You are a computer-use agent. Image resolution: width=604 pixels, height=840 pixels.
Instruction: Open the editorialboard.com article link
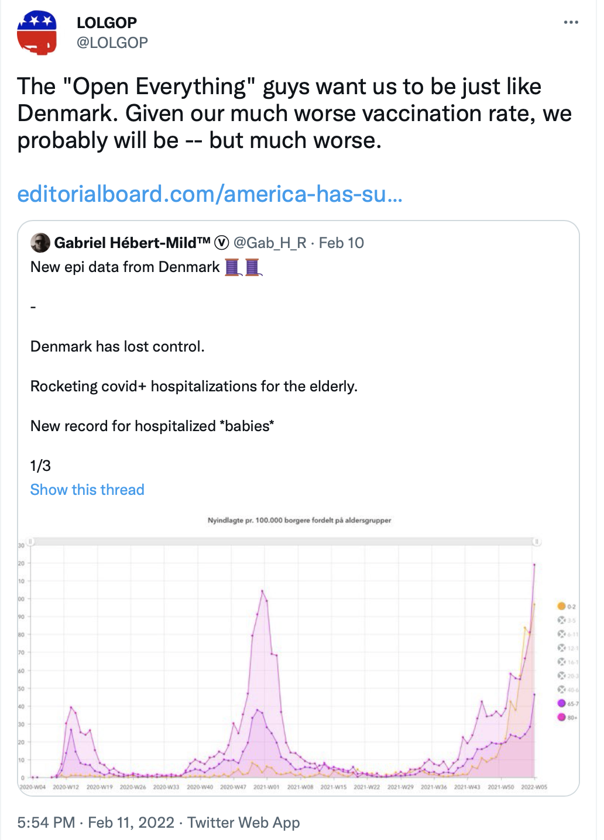tap(210, 194)
